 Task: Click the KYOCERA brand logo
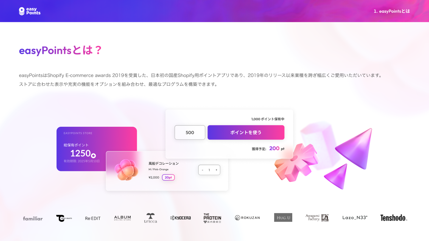click(x=181, y=218)
